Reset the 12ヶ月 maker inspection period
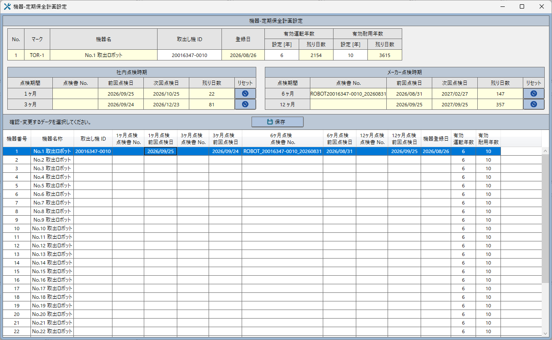Image resolution: width=552 pixels, height=340 pixels. pyautogui.click(x=534, y=104)
